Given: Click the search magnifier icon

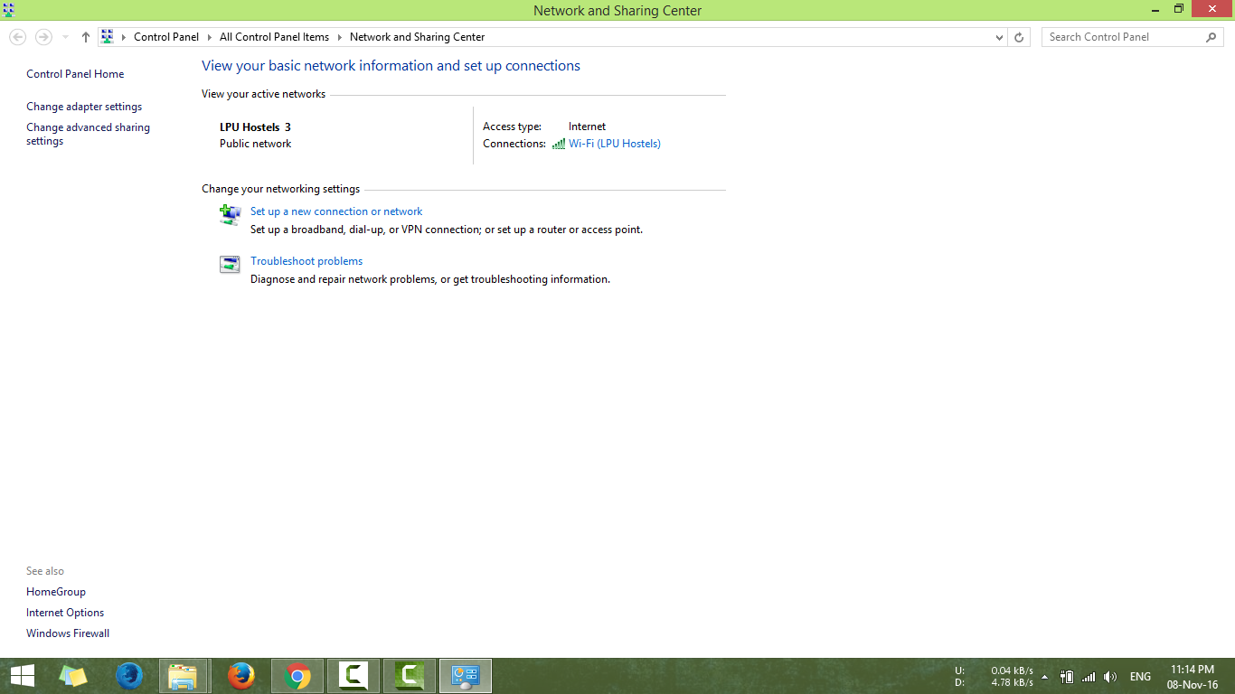Looking at the screenshot, I should coord(1211,37).
